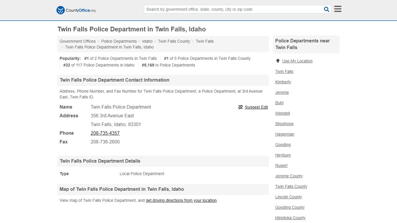Click Use My Location link
The height and width of the screenshot is (223, 397).
tap(297, 61)
